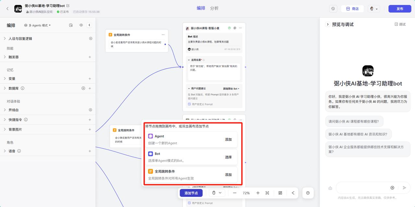Toggle 用户自定义 Prompt checkbox in 客服小麦 node
This screenshot has width=415, height=207.
tap(189, 104)
